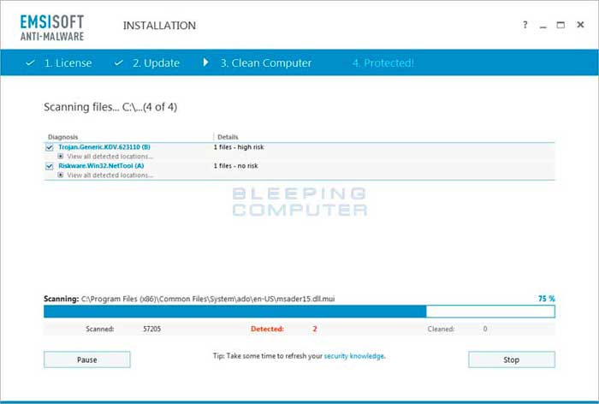
Task: Click the 'Scanning files... C:\...(4 of 4)' heading
Action: click(110, 107)
